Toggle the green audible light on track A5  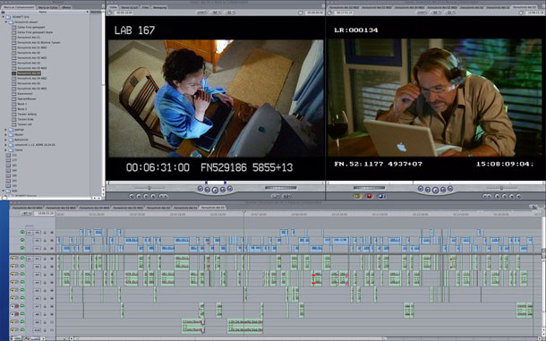[22, 290]
